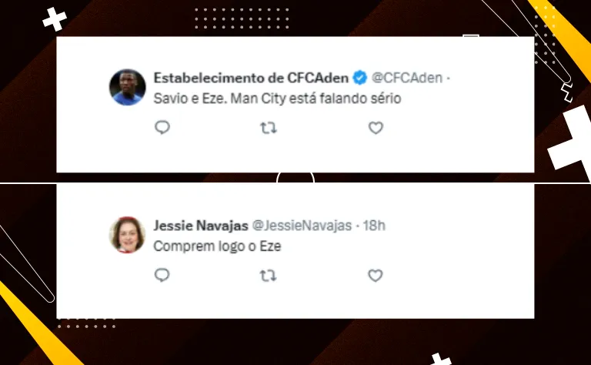Retweet the CFCAden post about Savio
Viewport: 591px width, 365px height.
coord(269,128)
